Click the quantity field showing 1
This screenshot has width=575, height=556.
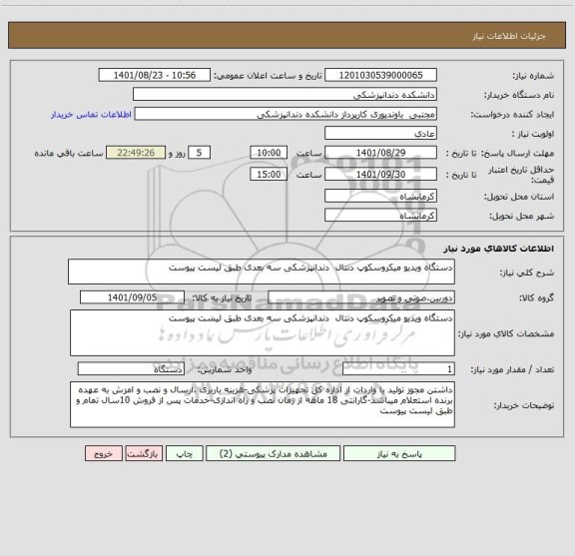(x=398, y=369)
